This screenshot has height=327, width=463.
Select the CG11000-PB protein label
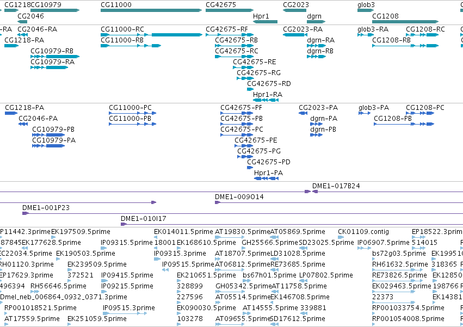(x=130, y=119)
